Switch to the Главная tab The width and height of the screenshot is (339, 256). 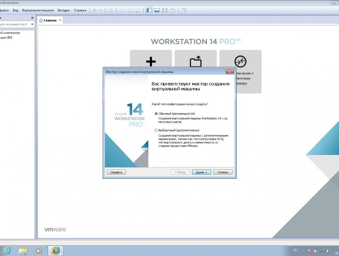click(50, 20)
